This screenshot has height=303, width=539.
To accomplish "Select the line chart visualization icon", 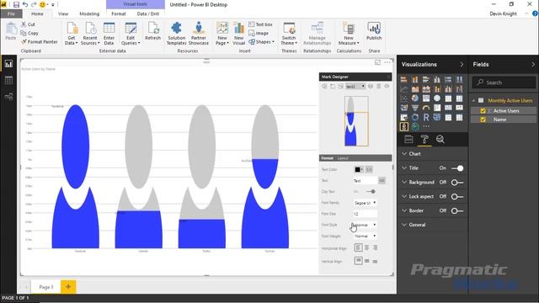I will click(x=404, y=89).
